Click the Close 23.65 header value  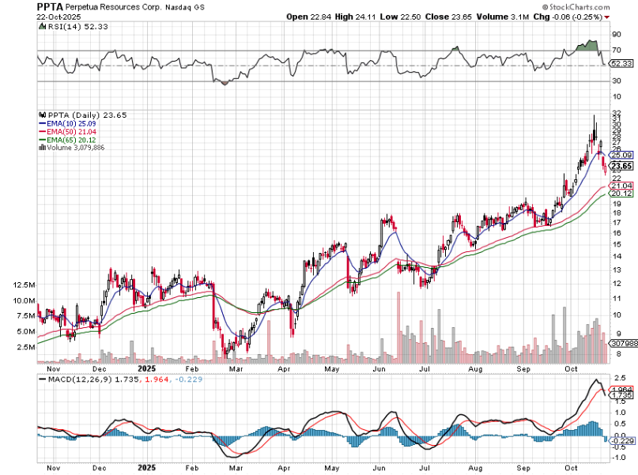pyautogui.click(x=449, y=17)
